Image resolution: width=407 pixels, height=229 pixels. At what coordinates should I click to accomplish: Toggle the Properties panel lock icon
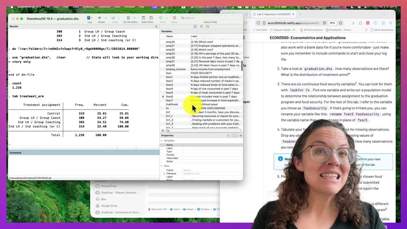tap(228, 135)
